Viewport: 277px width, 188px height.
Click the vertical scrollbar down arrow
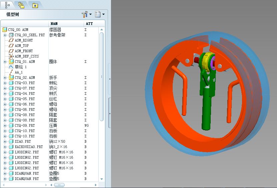tap(102, 179)
